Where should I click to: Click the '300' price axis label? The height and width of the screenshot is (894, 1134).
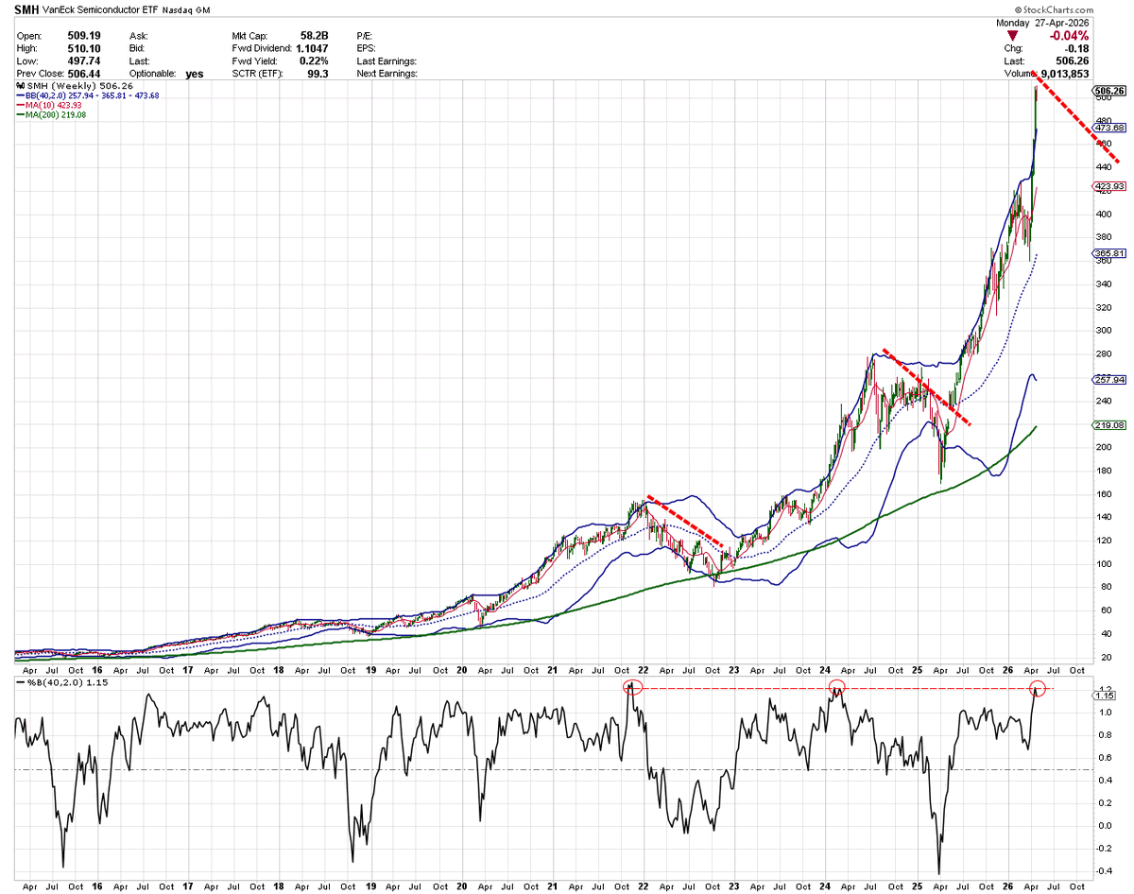1102,330
